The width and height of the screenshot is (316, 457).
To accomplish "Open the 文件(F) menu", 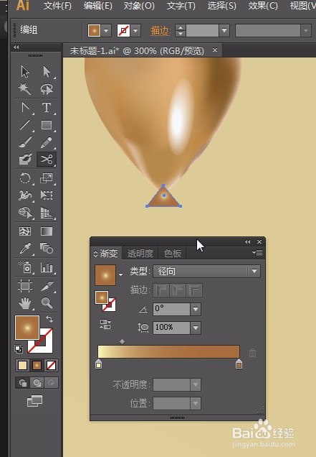I will coord(57,6).
